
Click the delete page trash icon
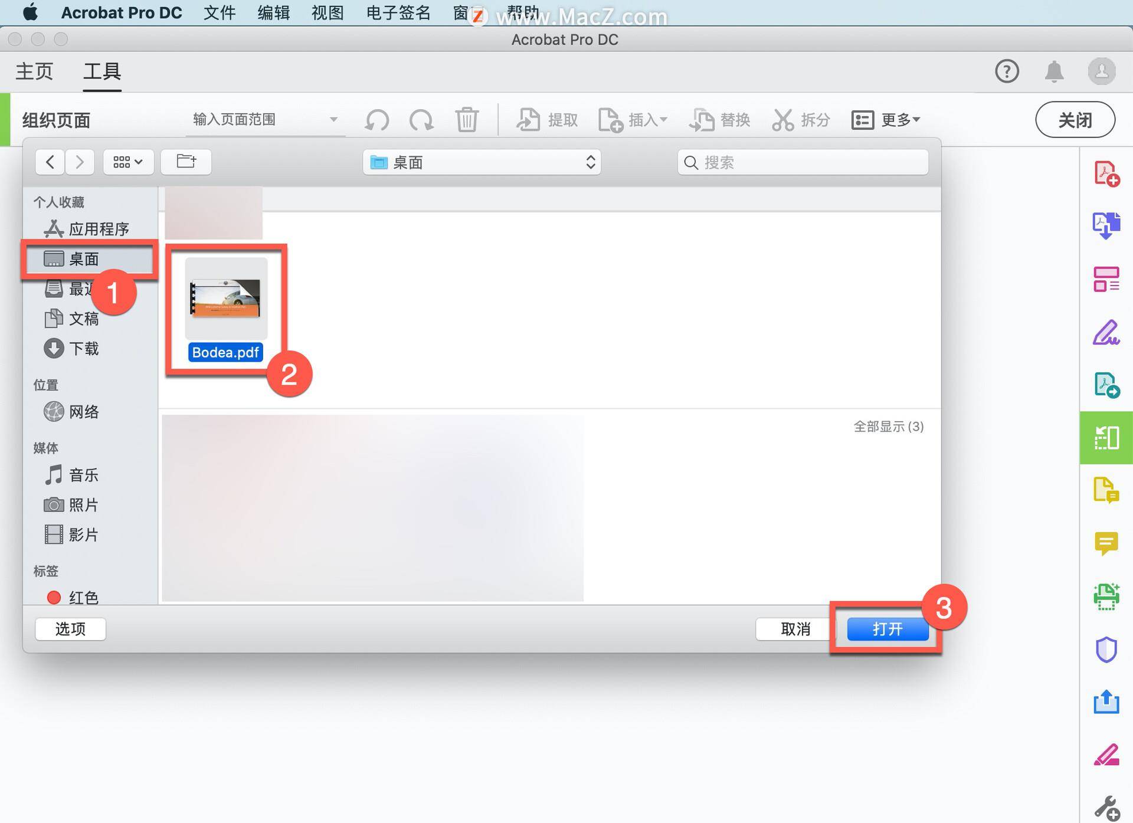coord(467,120)
